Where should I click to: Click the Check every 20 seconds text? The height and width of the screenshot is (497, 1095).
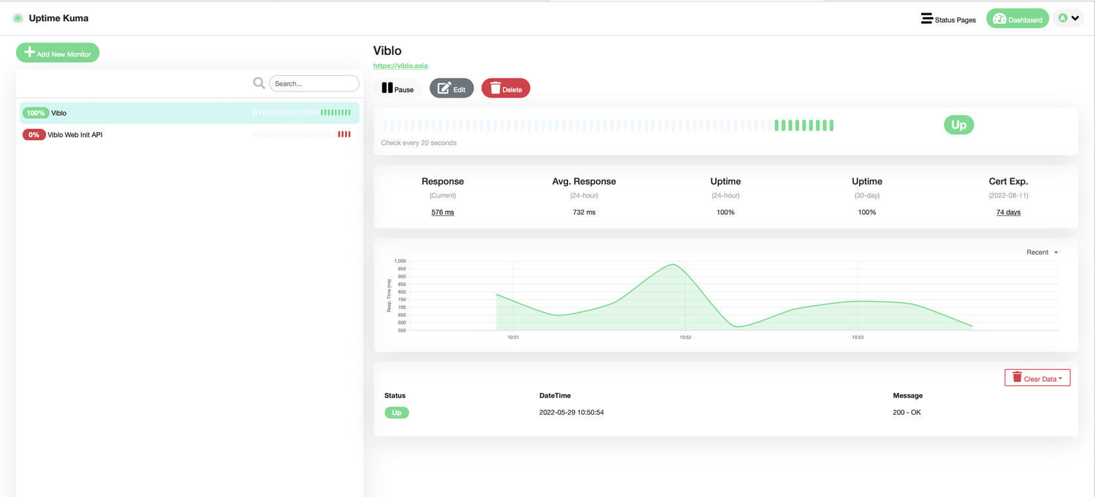(419, 143)
